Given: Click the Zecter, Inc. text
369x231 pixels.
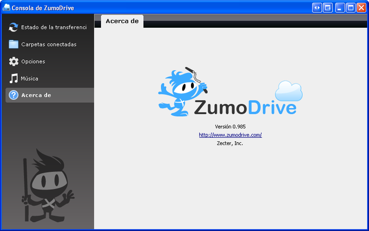Looking at the screenshot, I should click(x=230, y=143).
